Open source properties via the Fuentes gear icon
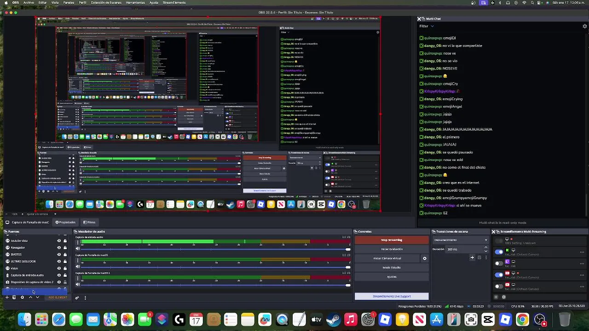Image resolution: width=589 pixels, height=331 pixels. (x=22, y=297)
